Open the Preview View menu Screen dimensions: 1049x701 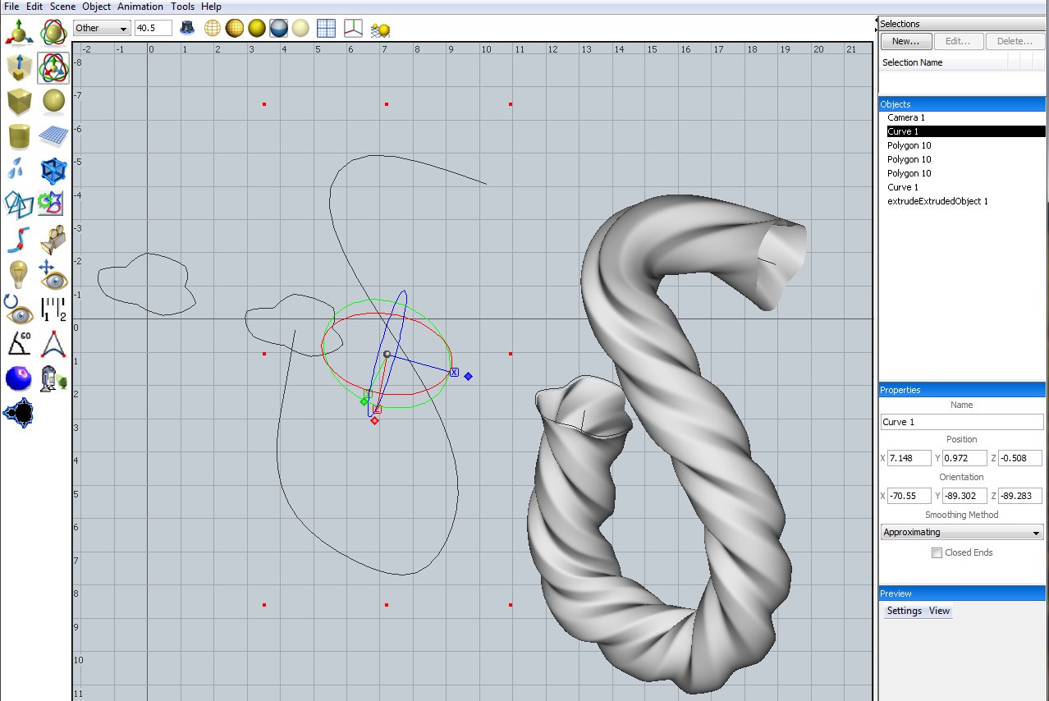tap(940, 611)
